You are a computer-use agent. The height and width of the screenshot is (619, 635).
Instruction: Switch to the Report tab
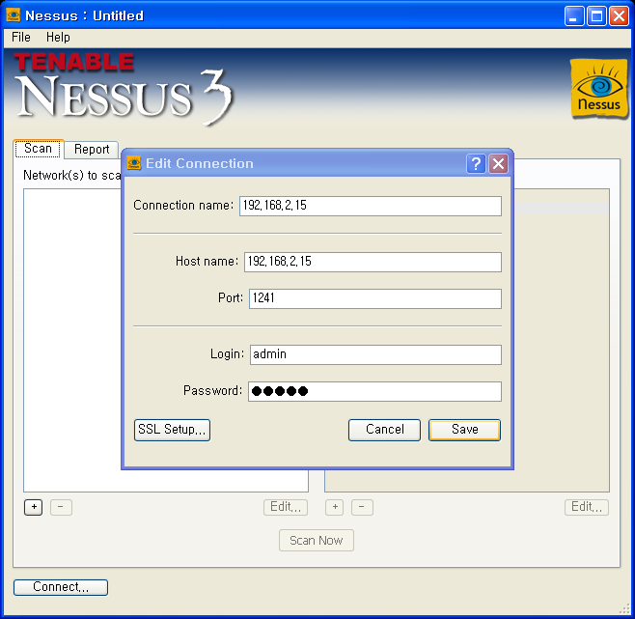click(x=92, y=150)
